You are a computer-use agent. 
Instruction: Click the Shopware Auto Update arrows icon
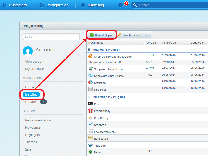tap(90, 75)
